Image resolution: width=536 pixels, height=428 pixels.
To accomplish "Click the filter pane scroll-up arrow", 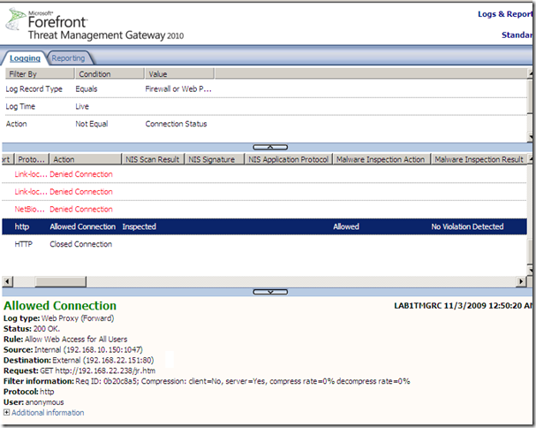I will (531, 73).
